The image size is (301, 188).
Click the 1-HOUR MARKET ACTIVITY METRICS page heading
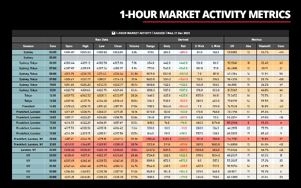(x=205, y=15)
